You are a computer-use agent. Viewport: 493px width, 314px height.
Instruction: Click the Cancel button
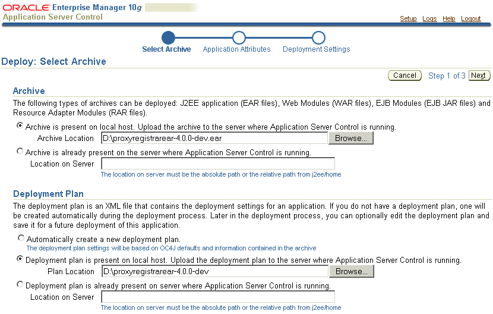pos(404,76)
